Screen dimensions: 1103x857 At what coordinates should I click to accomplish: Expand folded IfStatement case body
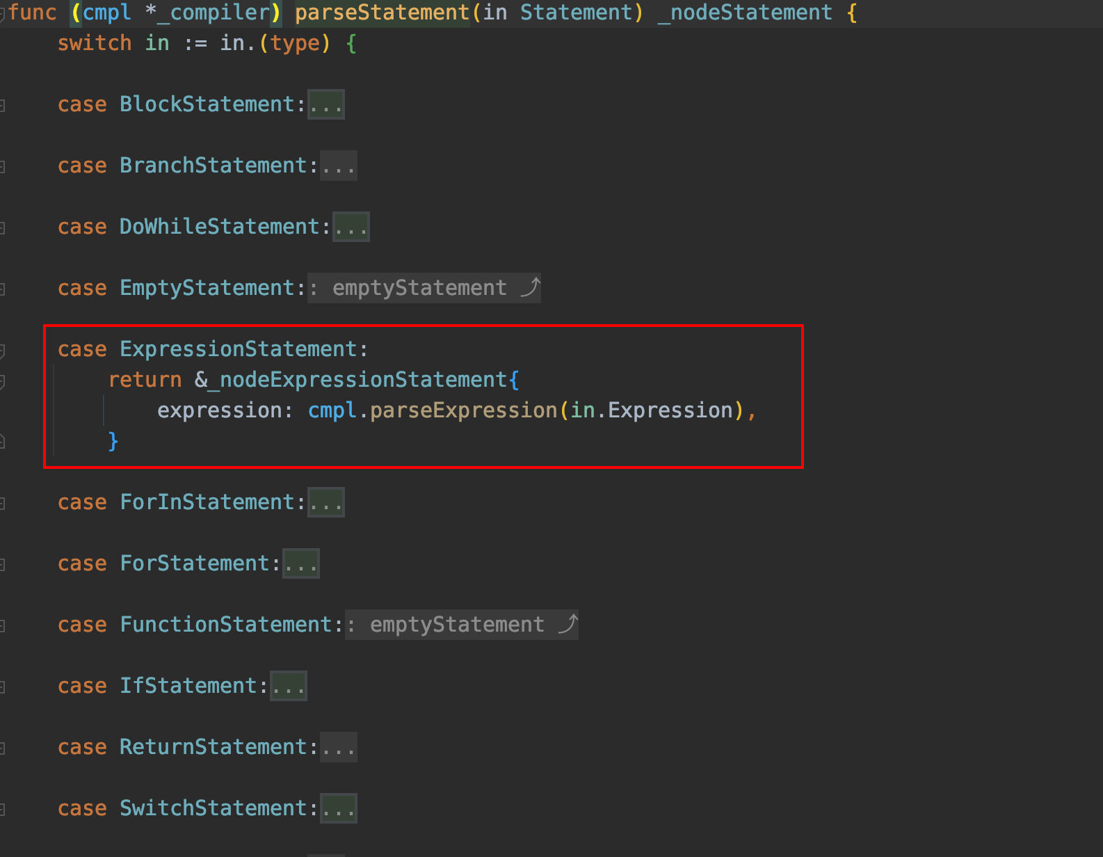(288, 686)
